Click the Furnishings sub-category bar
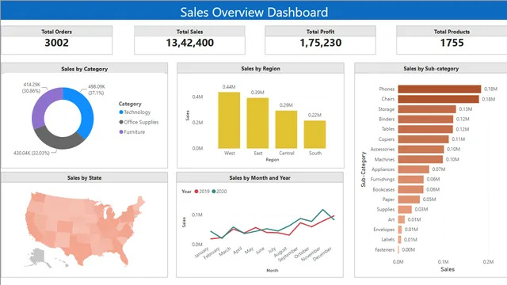Viewport: 507px width, 285px height. tap(410, 179)
